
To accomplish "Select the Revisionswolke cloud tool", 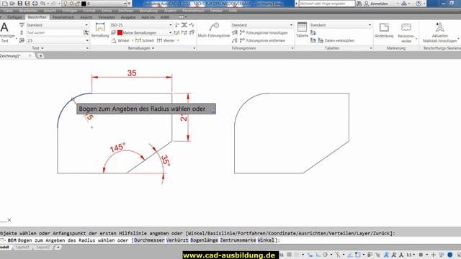I will tap(406, 32).
